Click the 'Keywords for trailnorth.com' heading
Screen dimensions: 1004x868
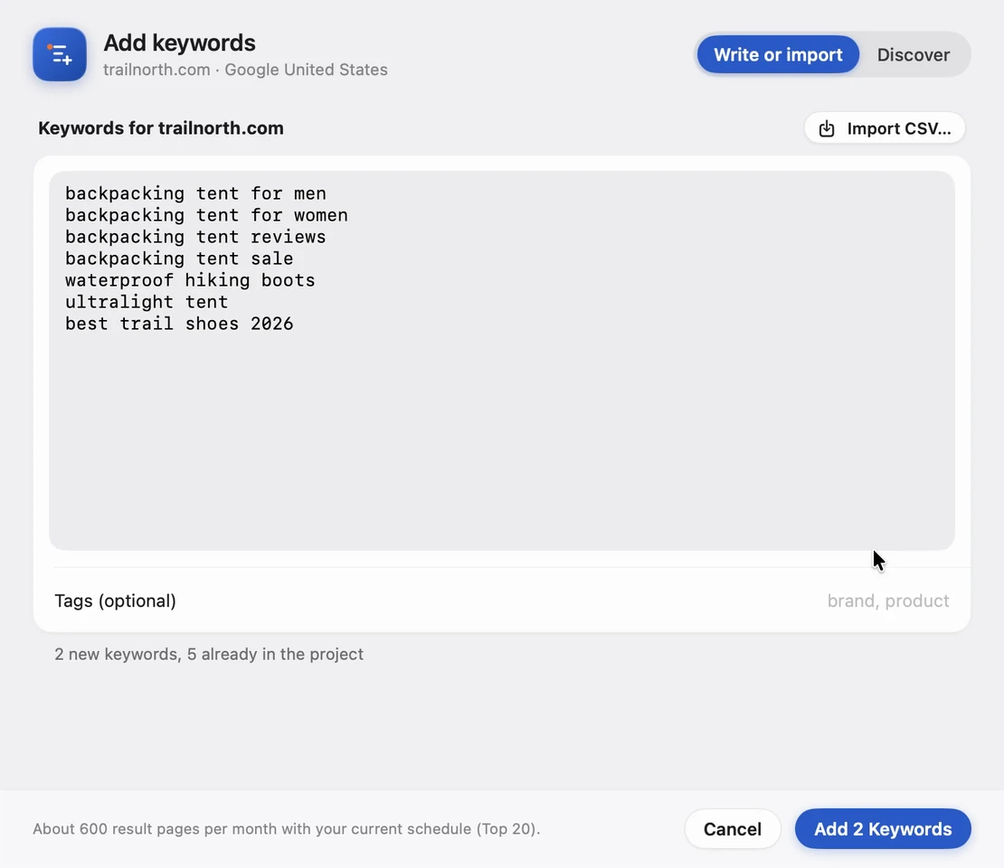[161, 128]
